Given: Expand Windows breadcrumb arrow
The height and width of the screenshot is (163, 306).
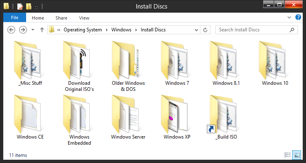Looking at the screenshot, I should pos(136,30).
